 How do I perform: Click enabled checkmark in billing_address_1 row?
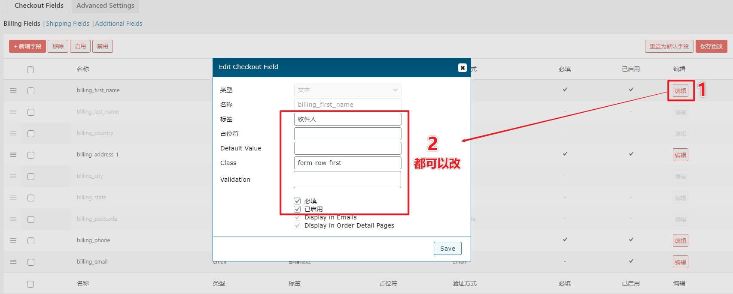pyautogui.click(x=631, y=154)
